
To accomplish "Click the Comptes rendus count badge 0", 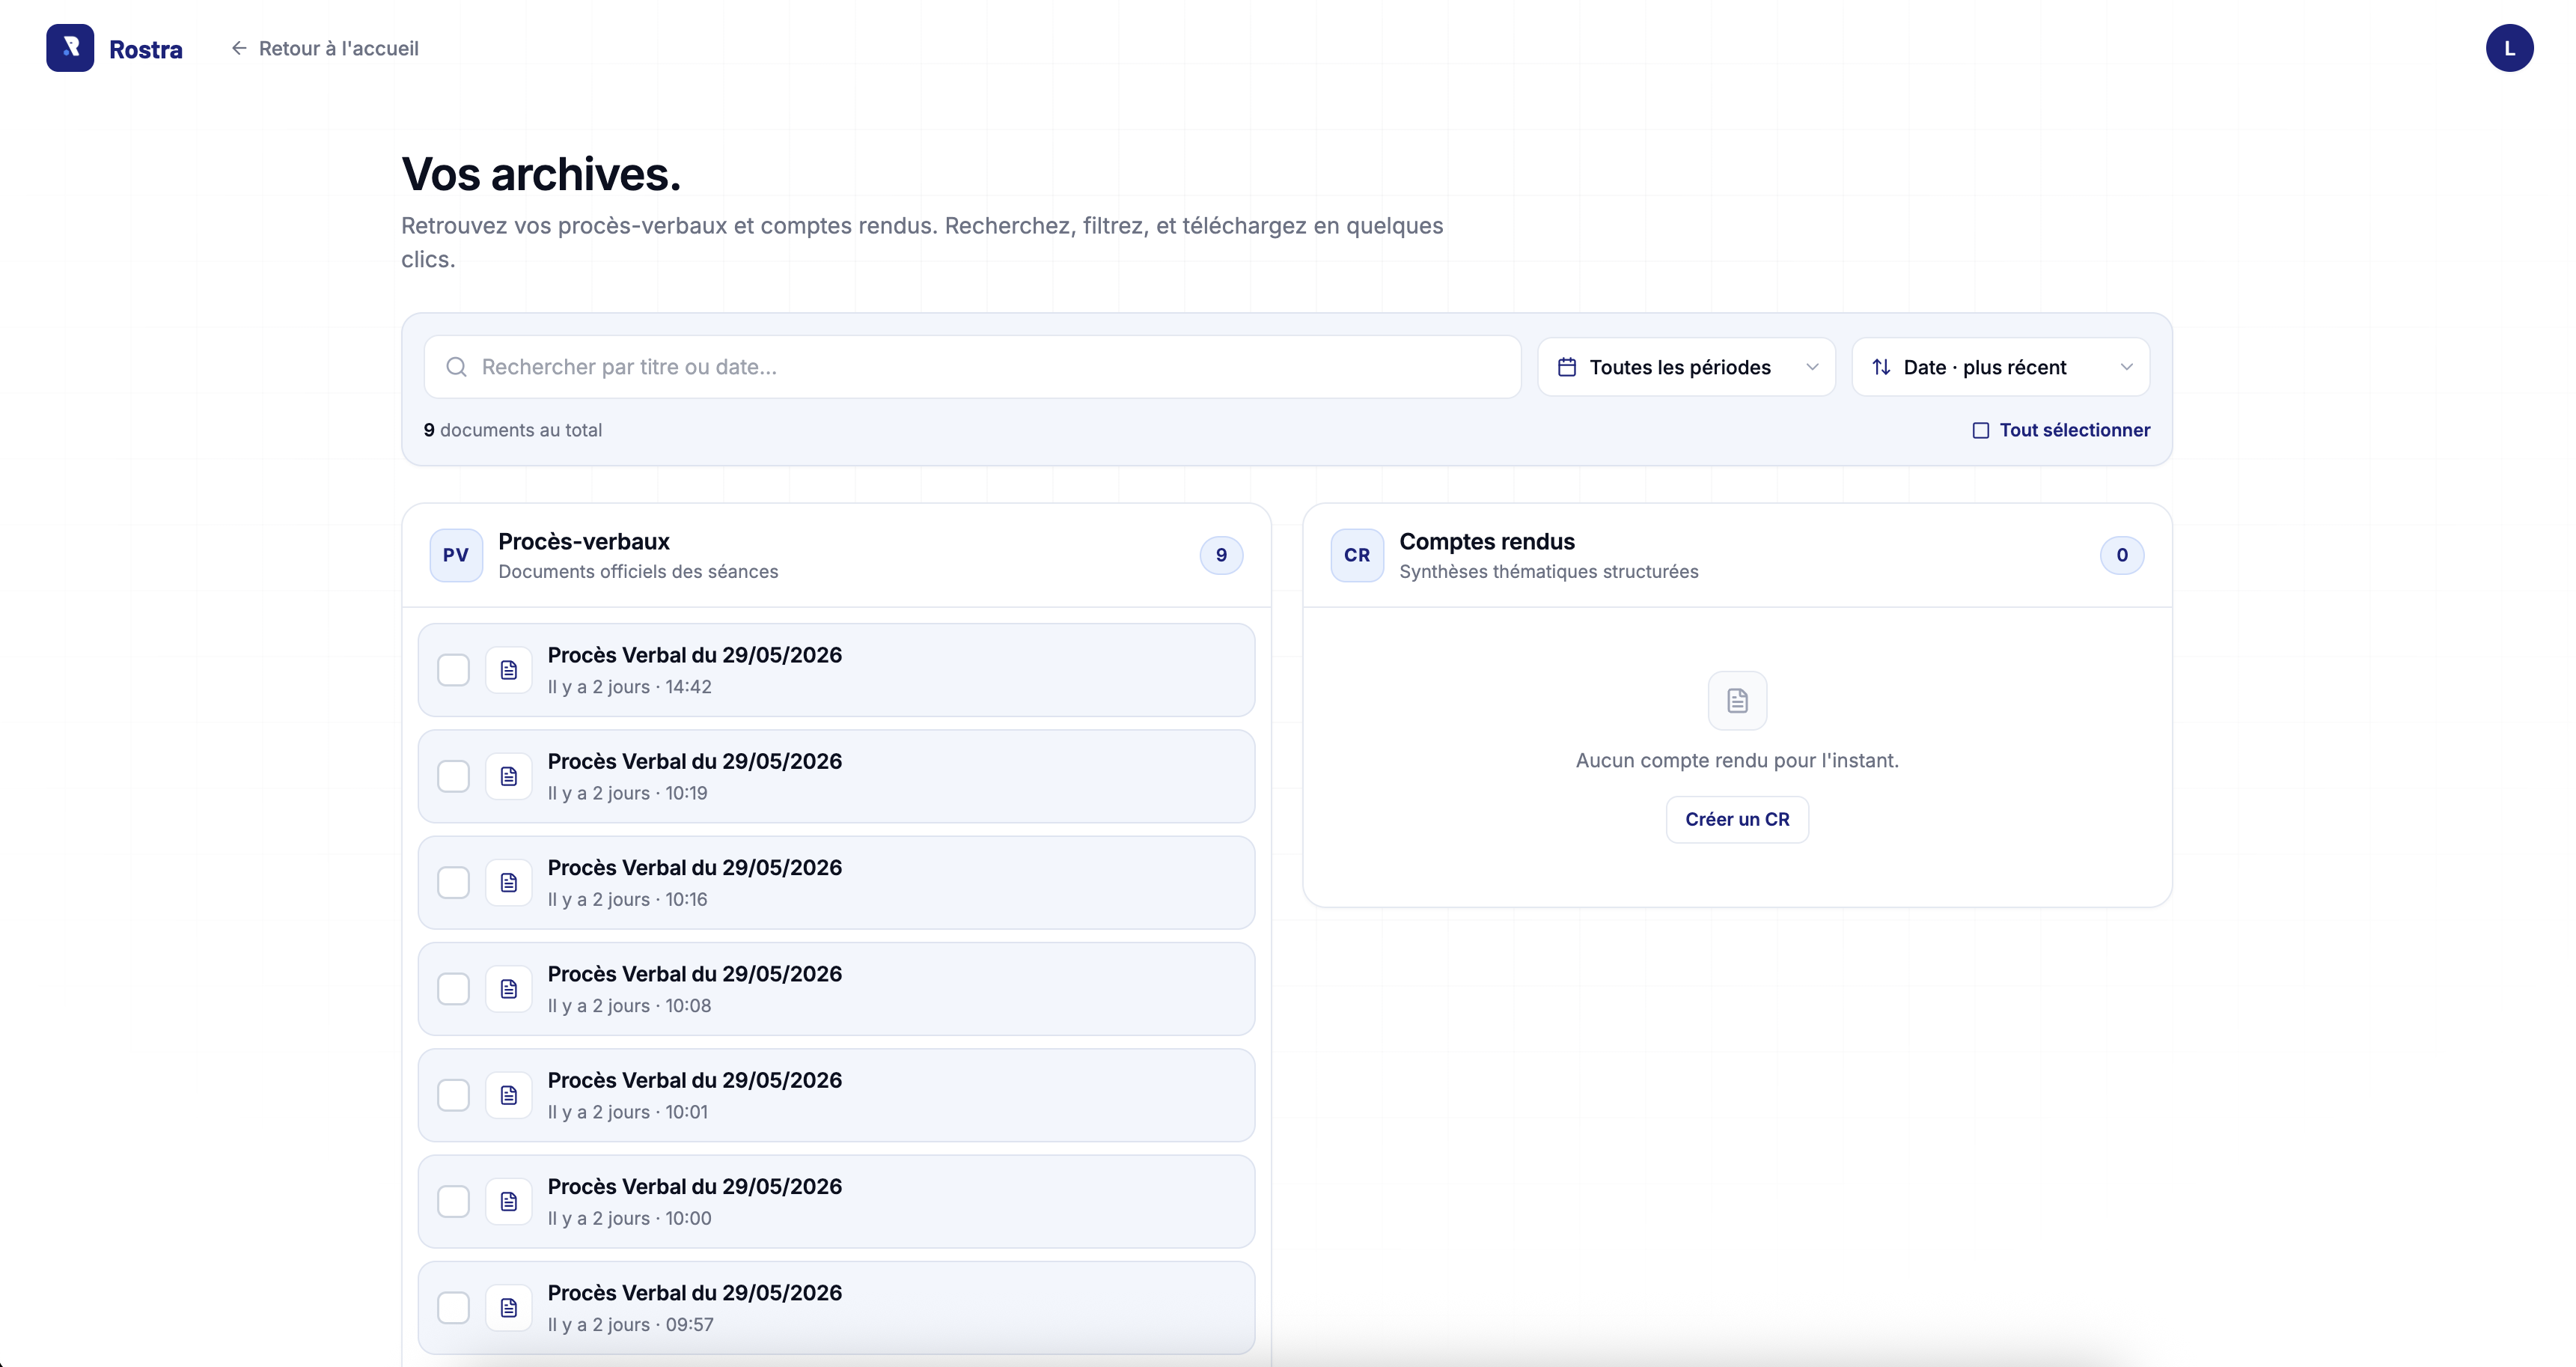I will point(2122,555).
